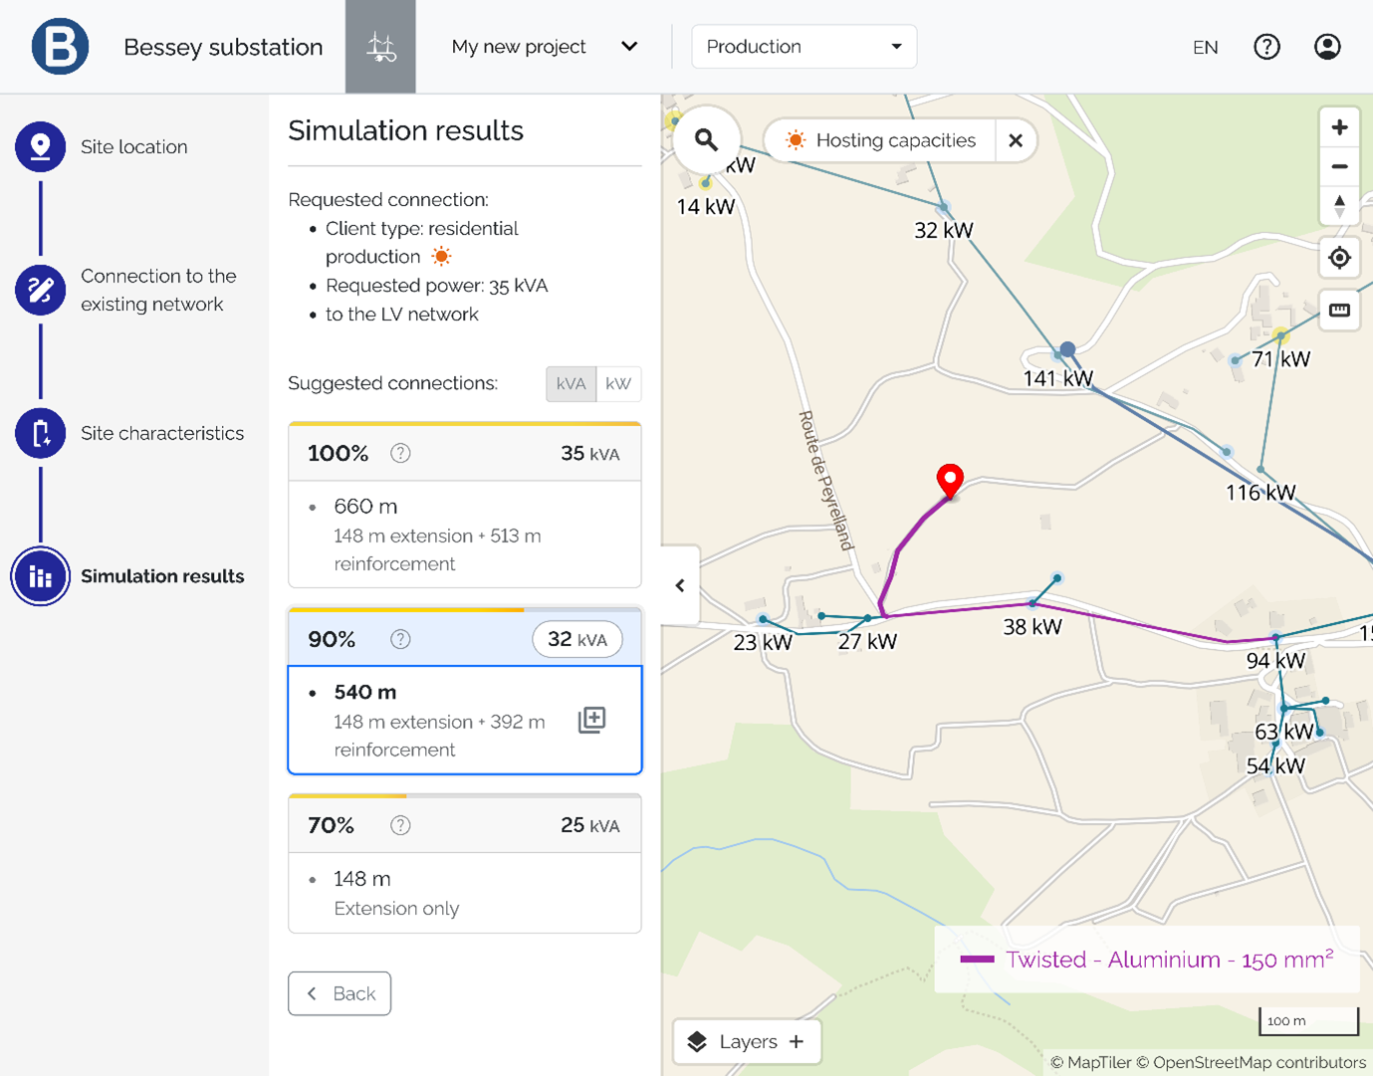Open the Production dropdown
Screen dimensions: 1373x1076
pyautogui.click(x=803, y=47)
